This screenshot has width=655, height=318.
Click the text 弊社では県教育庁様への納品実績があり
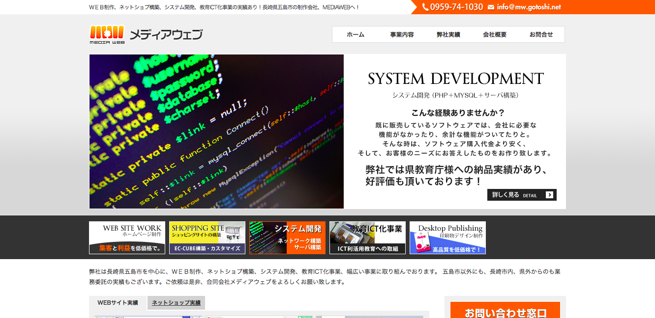[456, 170]
